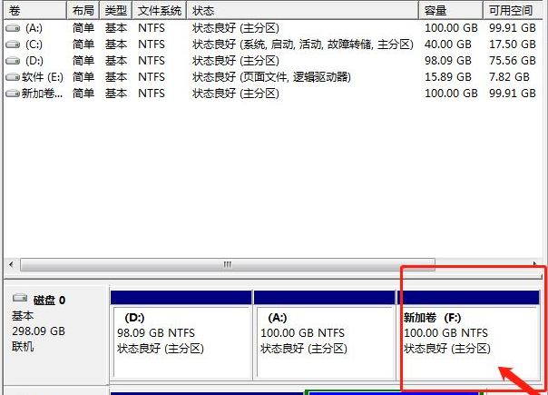The image size is (548, 395).
Task: Click the drive icon for 软件 (E:)
Action: point(12,77)
